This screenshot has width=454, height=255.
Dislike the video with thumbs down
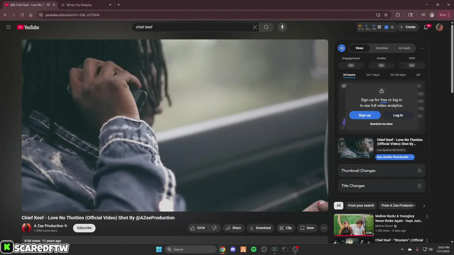[x=214, y=228]
